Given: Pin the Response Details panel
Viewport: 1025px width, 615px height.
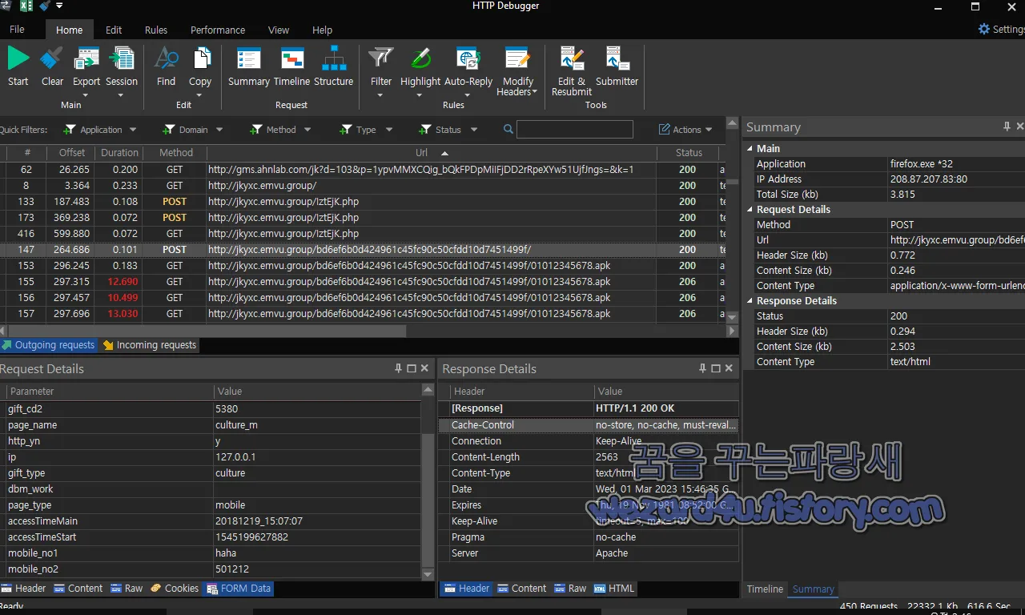Looking at the screenshot, I should click(702, 368).
